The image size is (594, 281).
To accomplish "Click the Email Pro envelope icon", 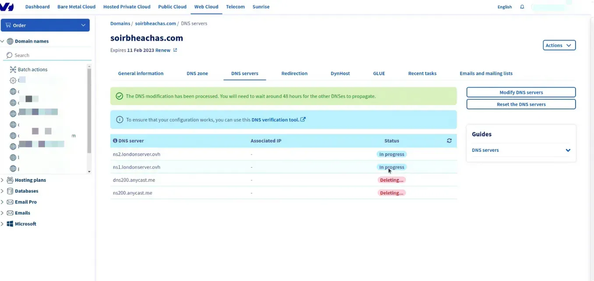I will [10, 202].
